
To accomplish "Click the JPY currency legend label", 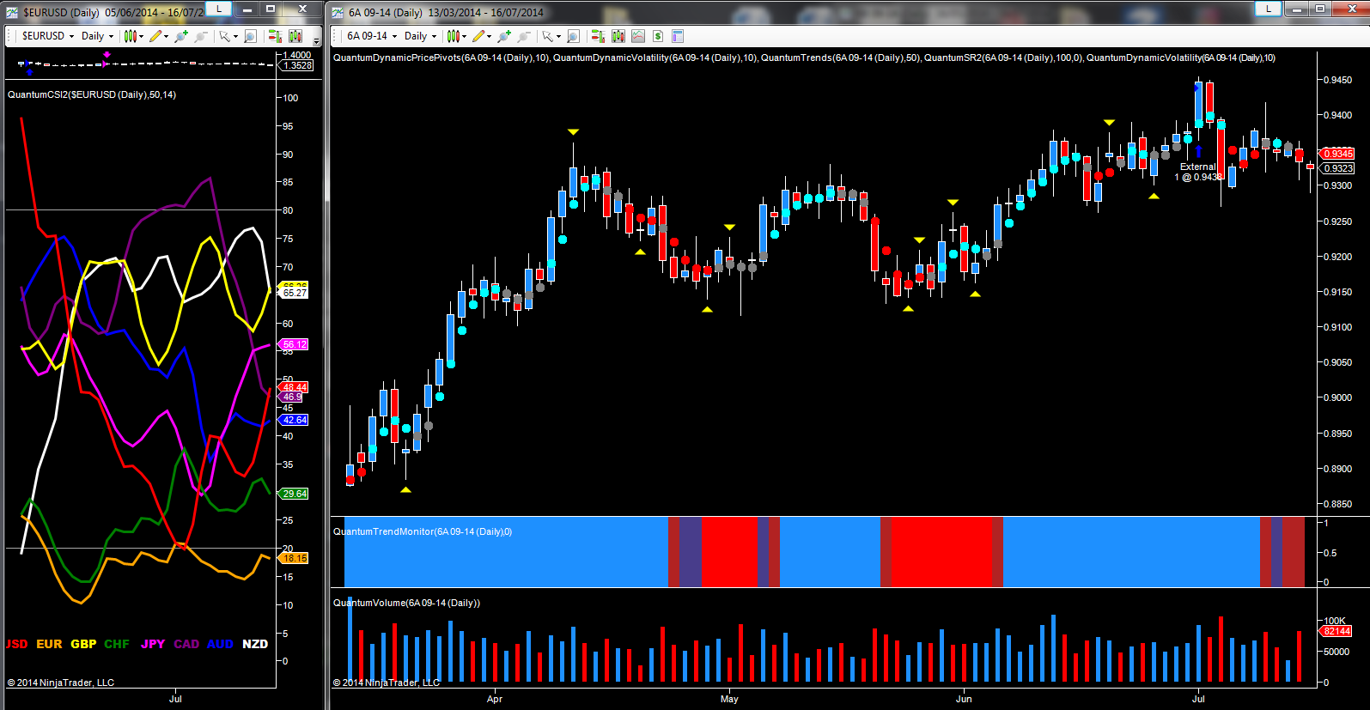I will 153,644.
